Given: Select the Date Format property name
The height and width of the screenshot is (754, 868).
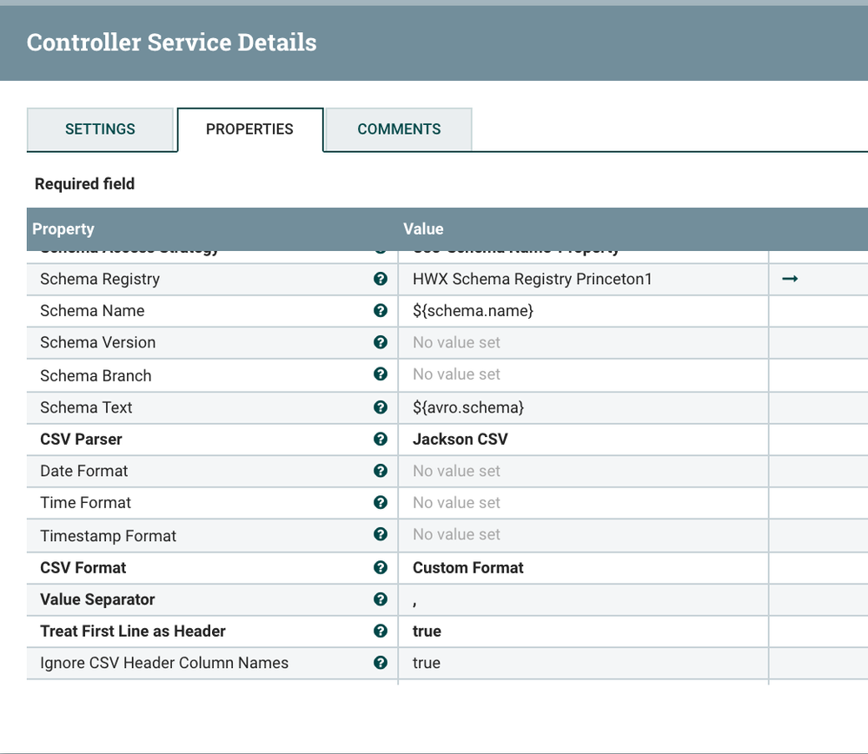Looking at the screenshot, I should click(x=84, y=471).
